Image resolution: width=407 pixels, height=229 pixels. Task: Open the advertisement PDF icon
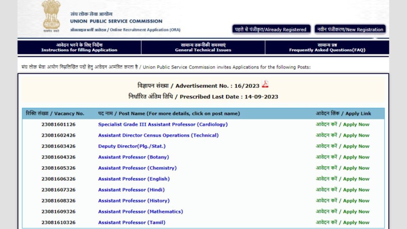point(265,85)
